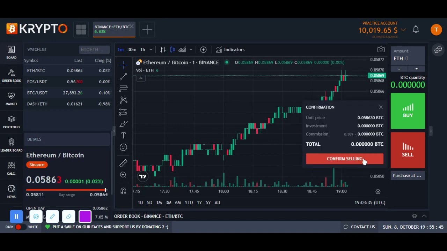Select the 1m chart interval
The image size is (447, 251).
click(120, 50)
